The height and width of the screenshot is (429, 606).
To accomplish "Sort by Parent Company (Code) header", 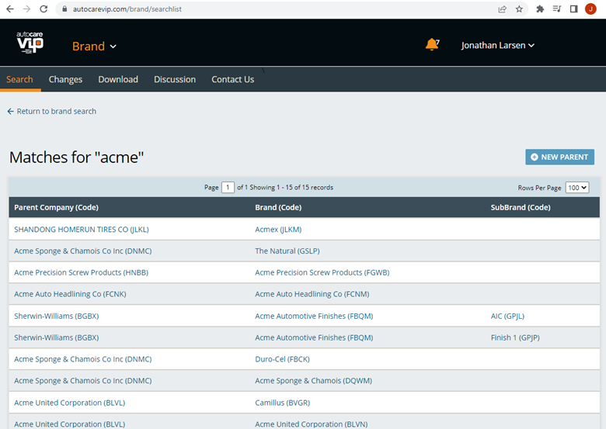I will click(x=57, y=207).
